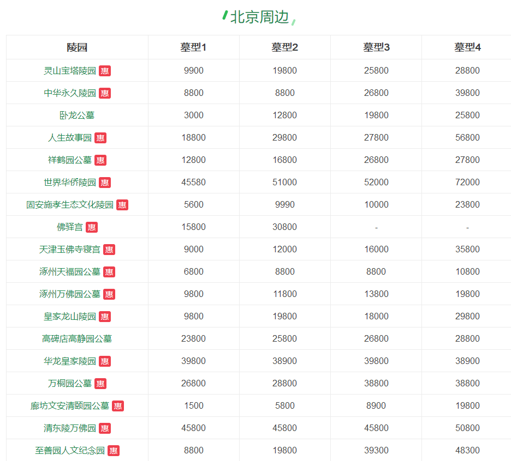
Task: Click the 惠 badge next to 廊坊文安清颐园公墓
Action: (x=118, y=406)
